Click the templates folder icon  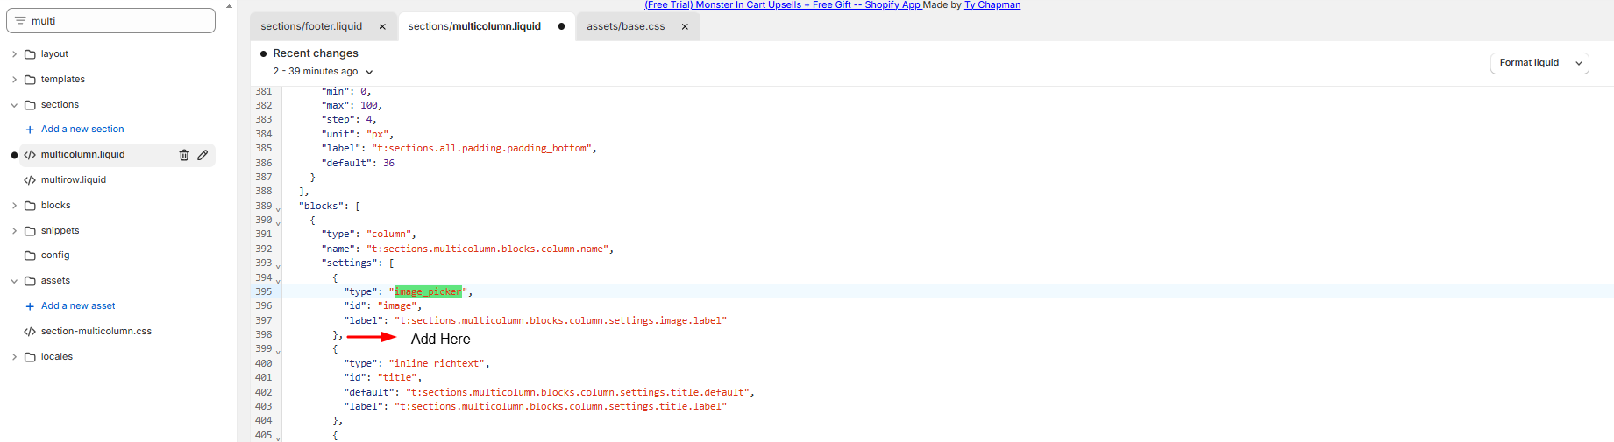click(x=30, y=80)
